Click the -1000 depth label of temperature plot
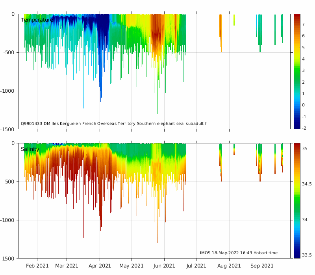The height and width of the screenshot is (275, 315). tap(7, 91)
